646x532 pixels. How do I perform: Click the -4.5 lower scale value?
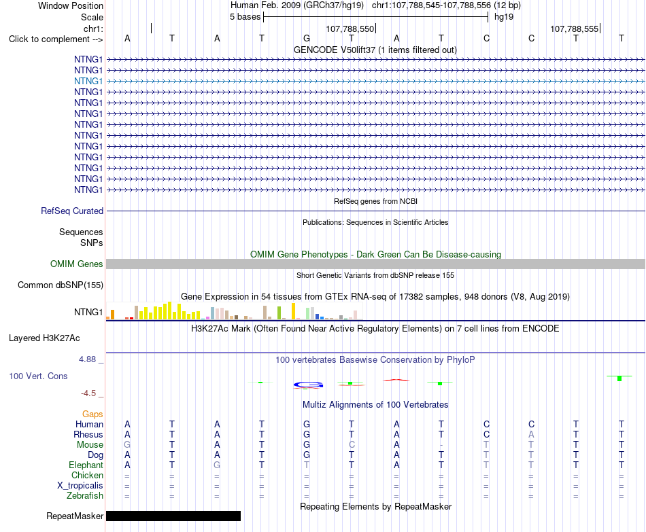point(88,393)
